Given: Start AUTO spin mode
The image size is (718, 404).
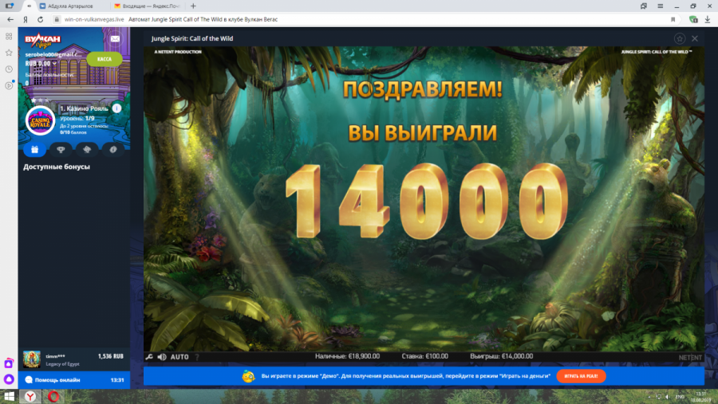Looking at the screenshot, I should [179, 357].
